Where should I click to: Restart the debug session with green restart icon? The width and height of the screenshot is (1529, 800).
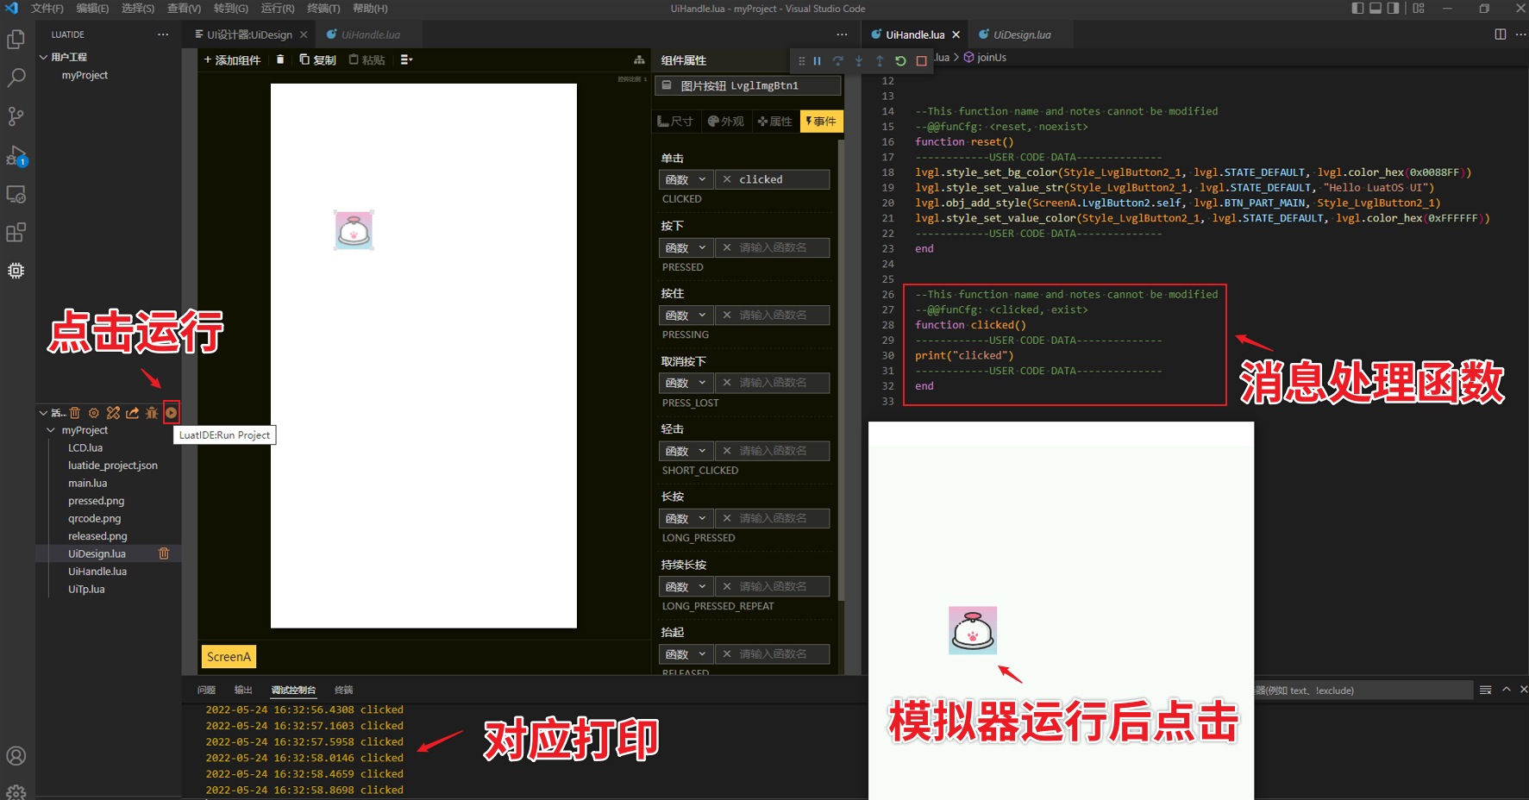click(899, 60)
